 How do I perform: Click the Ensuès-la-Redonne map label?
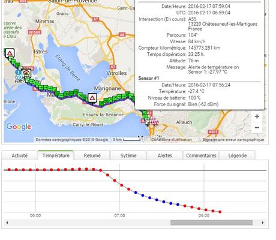point(103,115)
